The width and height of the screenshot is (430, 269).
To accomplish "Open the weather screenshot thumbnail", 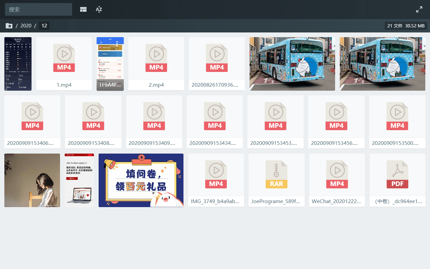I will [18, 64].
